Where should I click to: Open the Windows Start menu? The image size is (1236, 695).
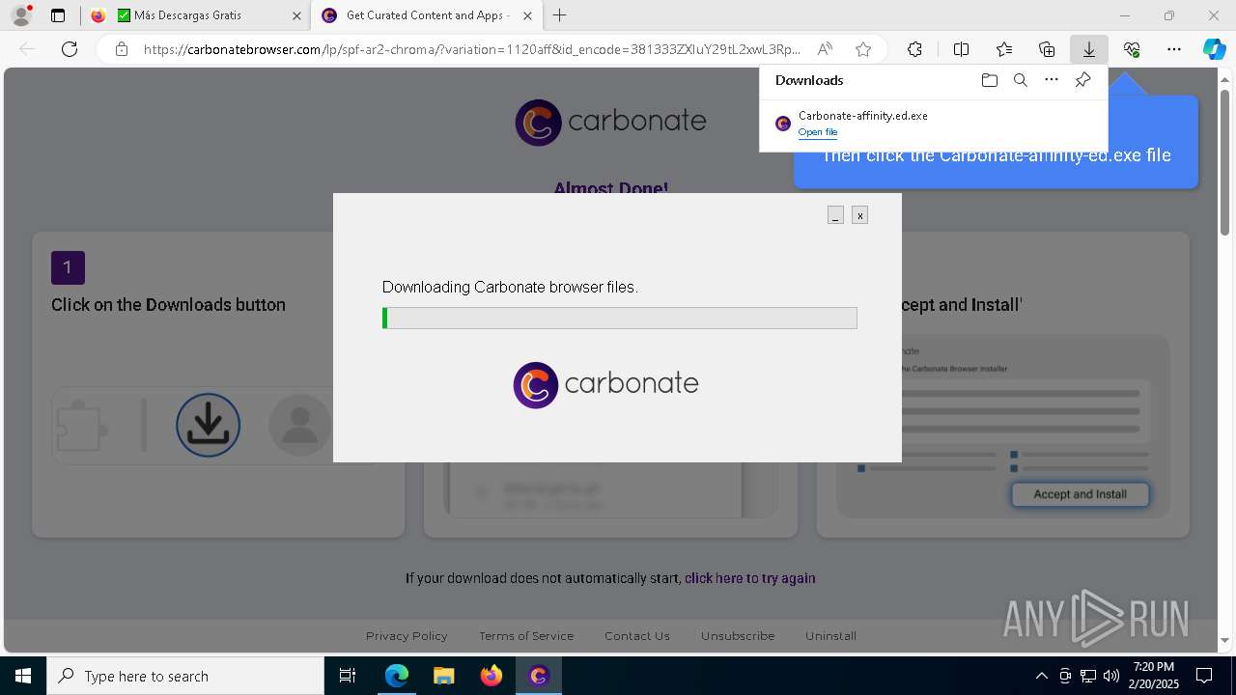click(23, 676)
